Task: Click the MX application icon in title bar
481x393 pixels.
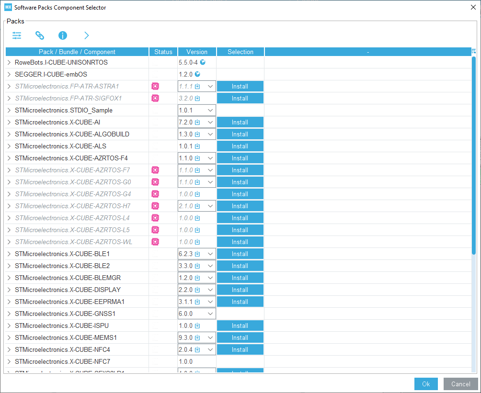Action: click(8, 7)
